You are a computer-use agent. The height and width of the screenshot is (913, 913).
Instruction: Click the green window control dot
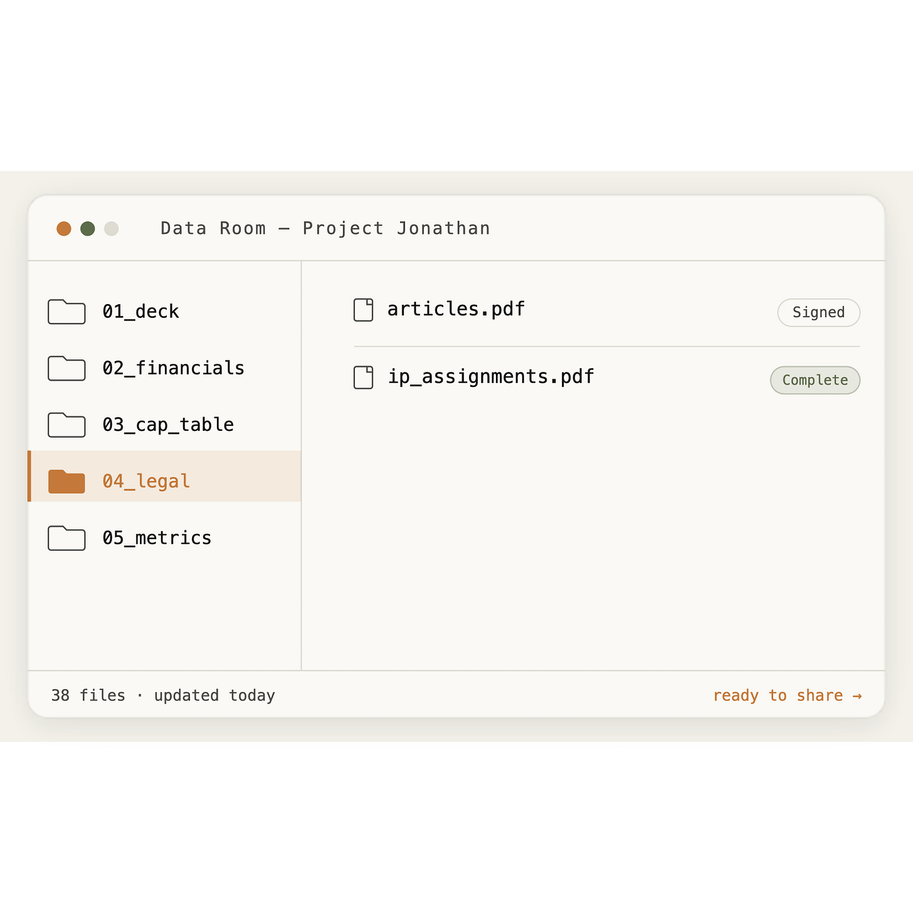[x=88, y=229]
